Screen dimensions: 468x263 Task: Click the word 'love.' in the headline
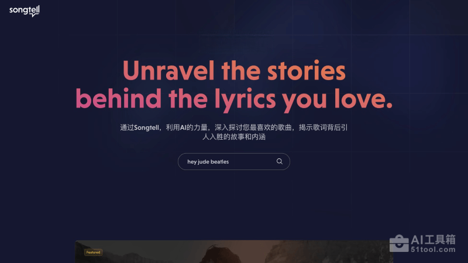point(363,98)
